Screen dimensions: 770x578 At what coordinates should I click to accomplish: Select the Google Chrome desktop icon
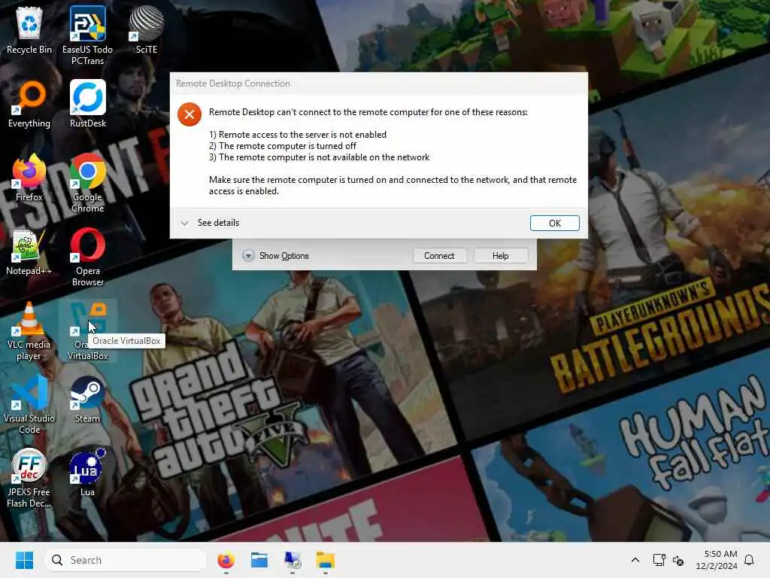point(87,183)
